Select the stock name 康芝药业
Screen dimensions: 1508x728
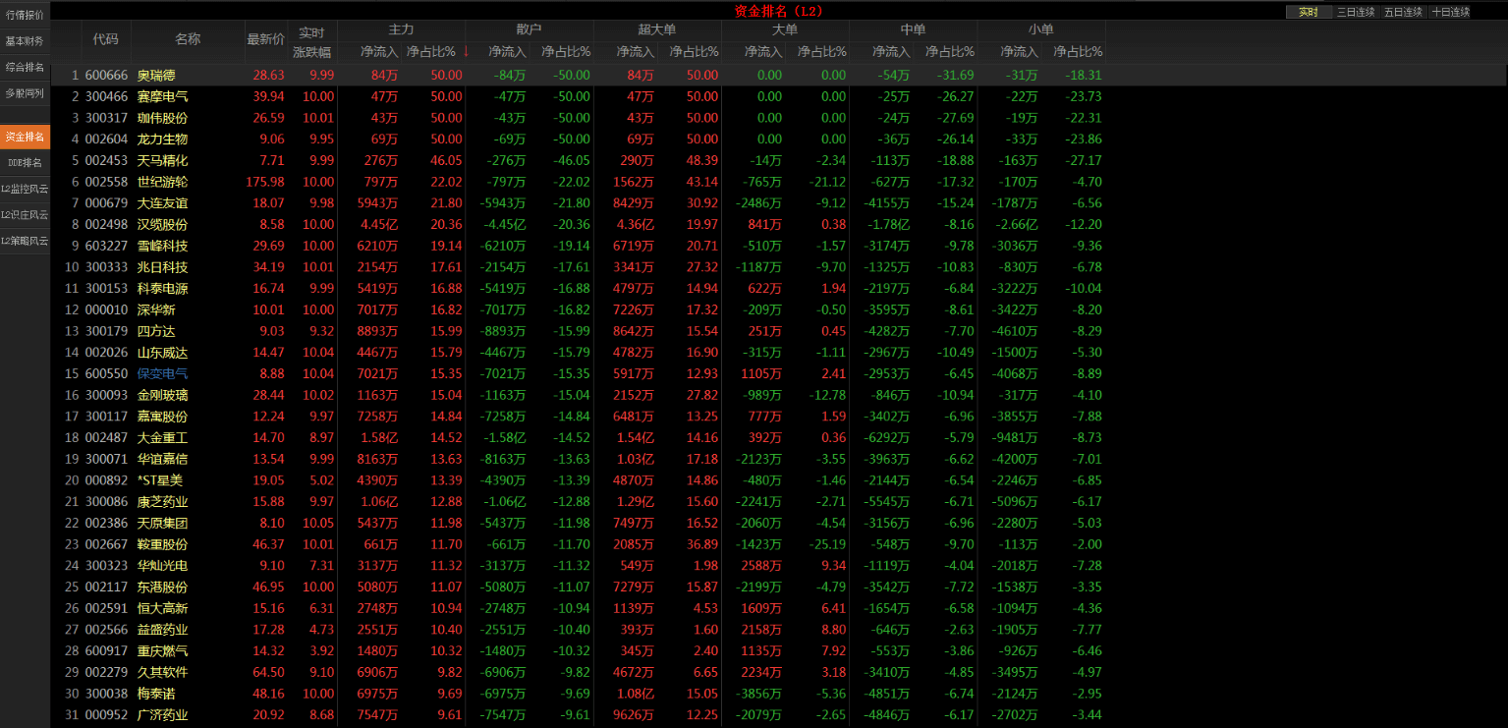click(x=163, y=502)
